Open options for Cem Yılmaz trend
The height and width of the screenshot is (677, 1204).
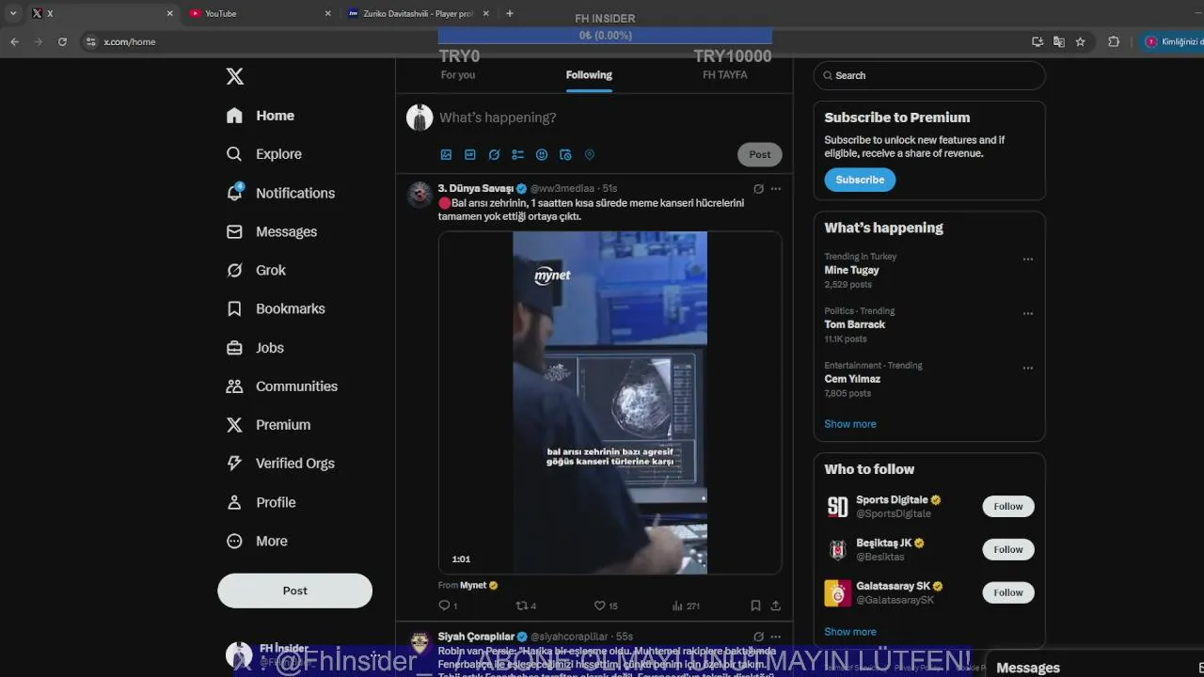click(x=1028, y=369)
